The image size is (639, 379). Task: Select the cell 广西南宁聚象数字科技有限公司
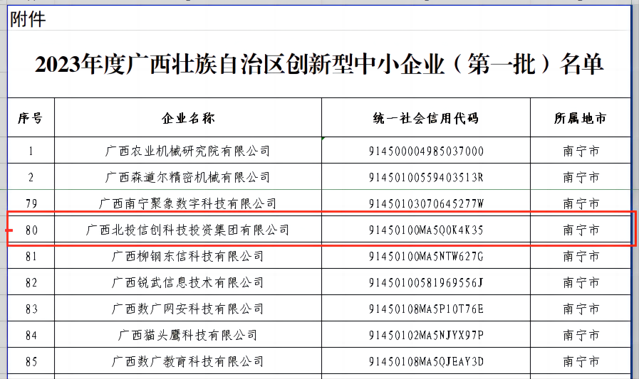(188, 203)
